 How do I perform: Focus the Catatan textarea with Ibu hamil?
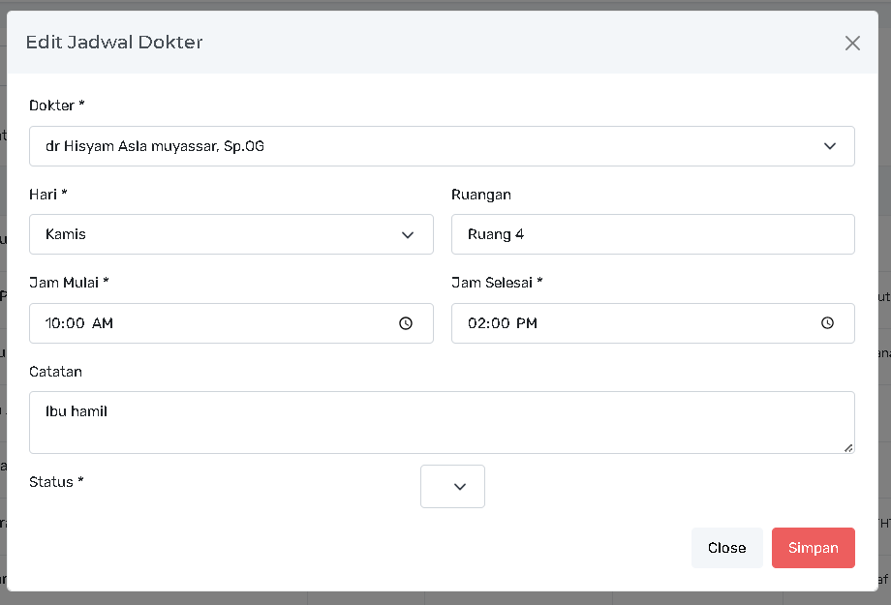(441, 422)
